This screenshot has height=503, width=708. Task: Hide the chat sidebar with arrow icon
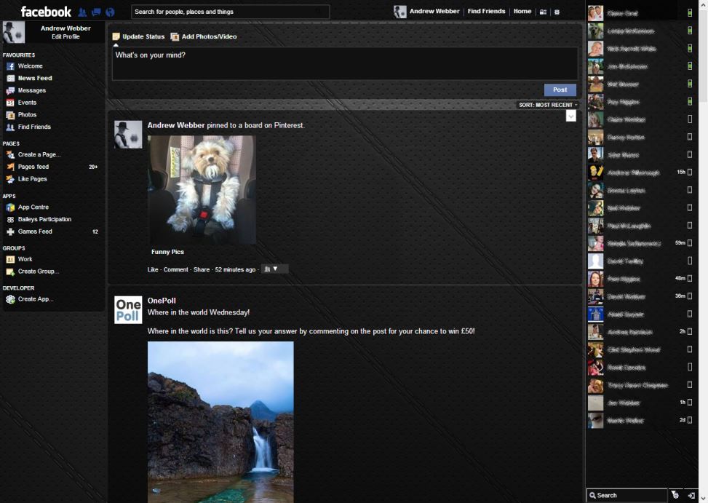[x=691, y=495]
